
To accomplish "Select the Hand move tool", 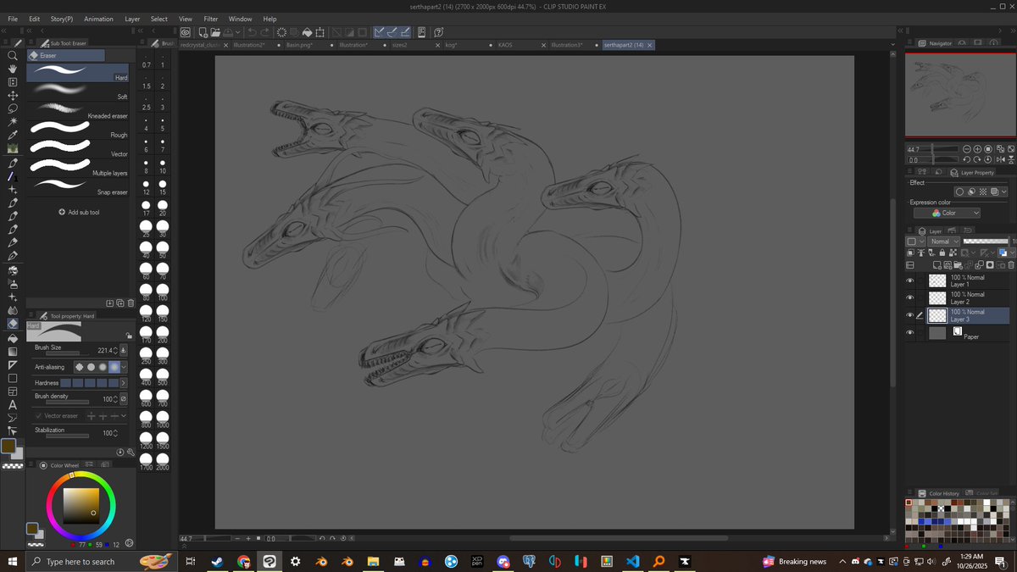I will tap(13, 69).
